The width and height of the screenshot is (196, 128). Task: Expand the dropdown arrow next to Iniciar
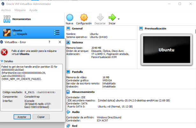pos(119,19)
